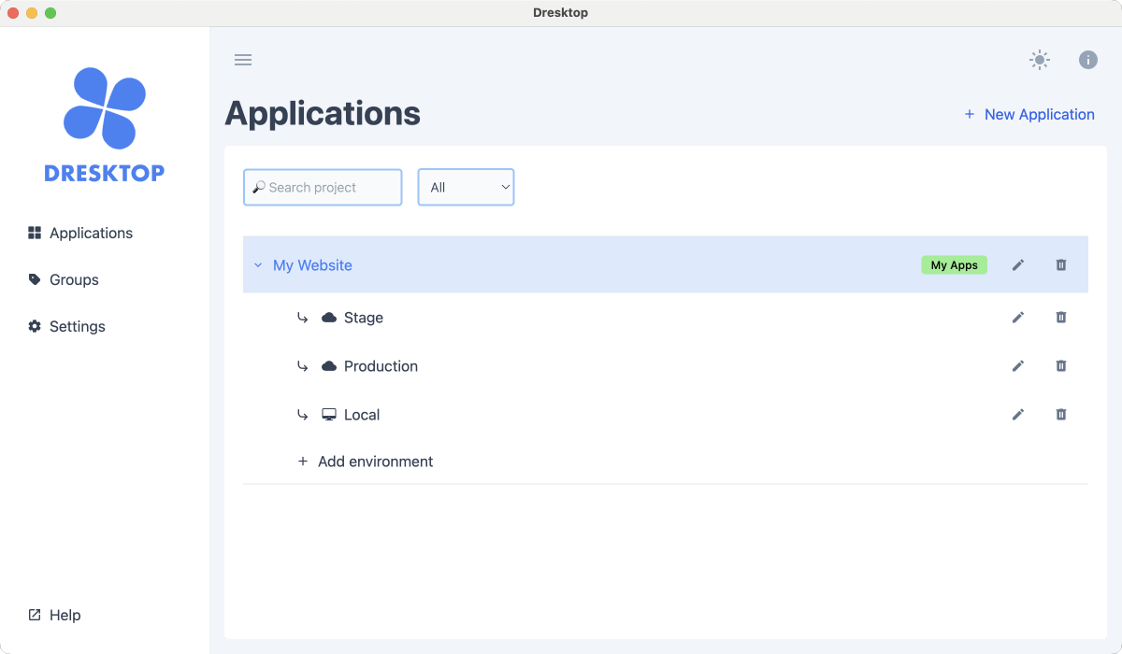Click the monitor icon next to Local
The width and height of the screenshot is (1122, 654).
[329, 414]
